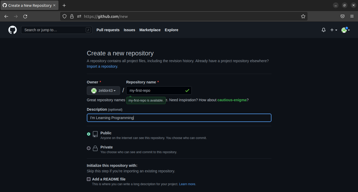Reload the page
This screenshot has height=192, width=358.
[x=25, y=16]
